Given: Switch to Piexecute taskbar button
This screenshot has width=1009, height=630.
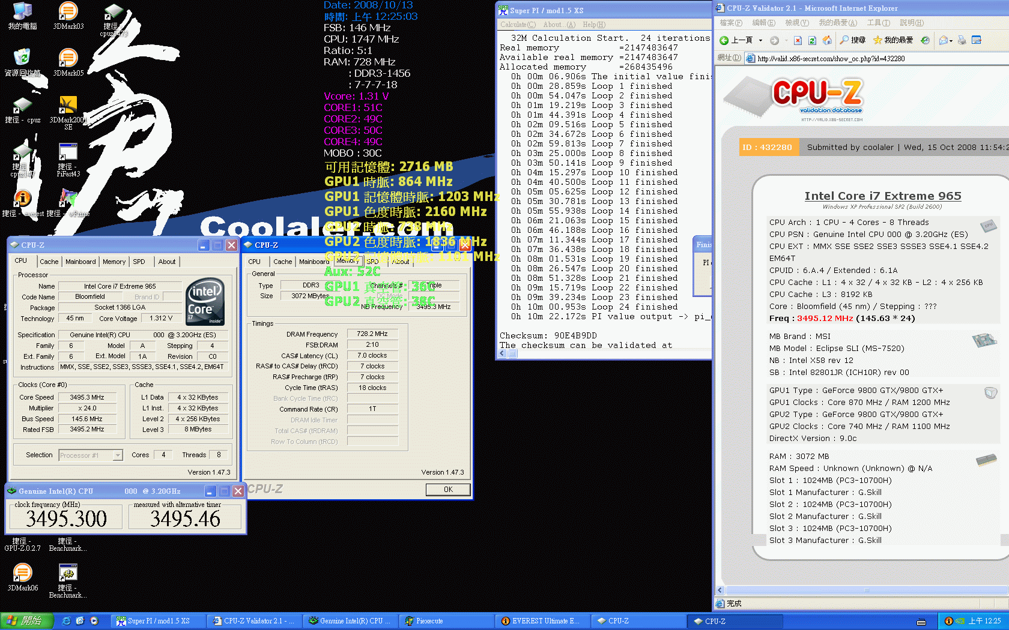Looking at the screenshot, I should point(446,621).
